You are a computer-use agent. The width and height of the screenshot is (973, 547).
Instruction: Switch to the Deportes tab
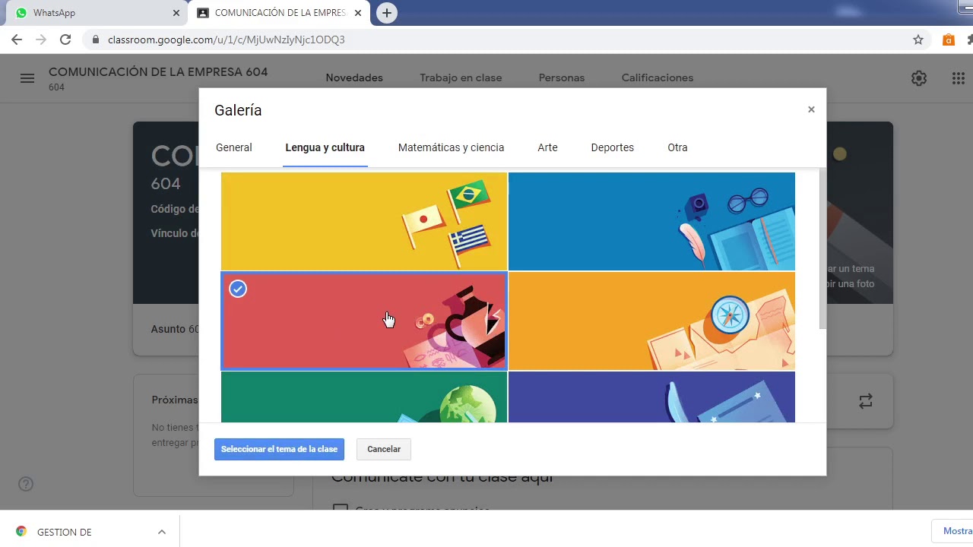point(612,147)
